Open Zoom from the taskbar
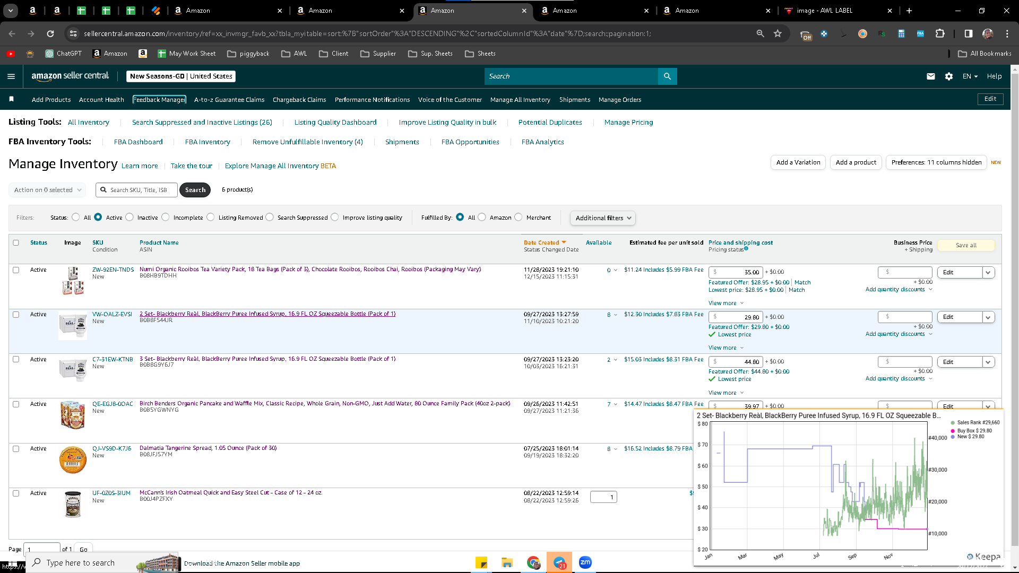This screenshot has height=573, width=1019. point(585,562)
